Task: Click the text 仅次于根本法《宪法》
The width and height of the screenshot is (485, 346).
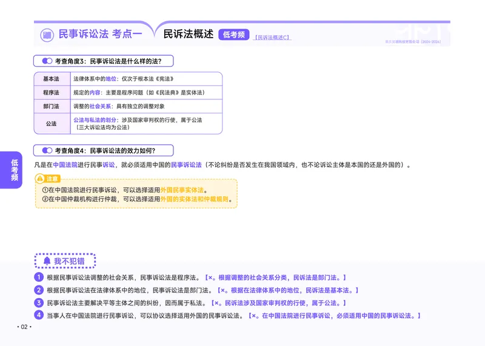Action: (147, 79)
